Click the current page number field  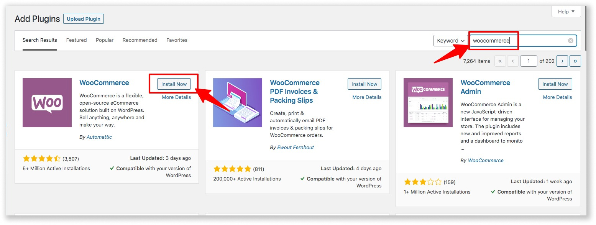click(x=529, y=61)
